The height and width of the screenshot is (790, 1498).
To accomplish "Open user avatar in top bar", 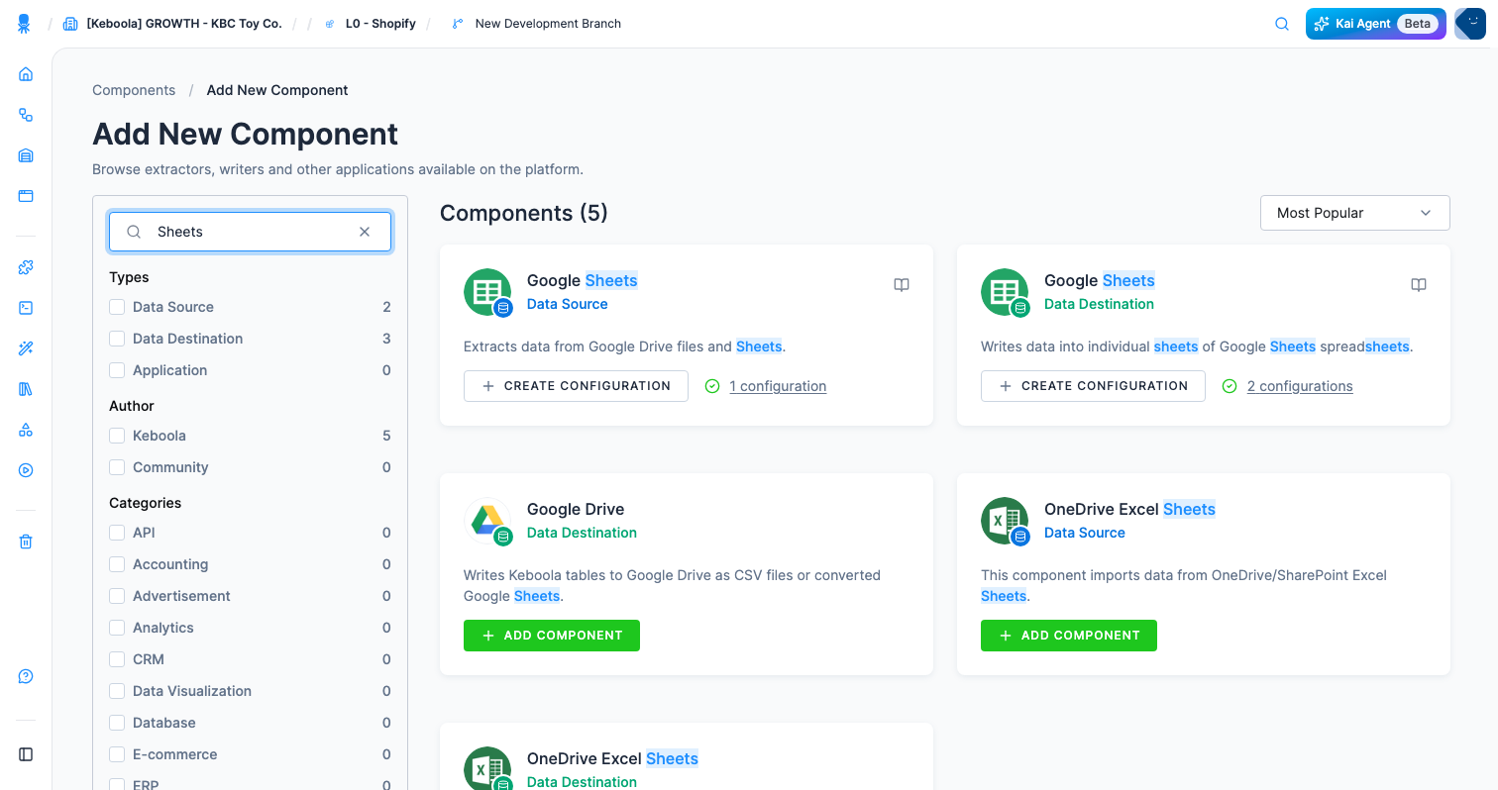I will coord(1470,24).
